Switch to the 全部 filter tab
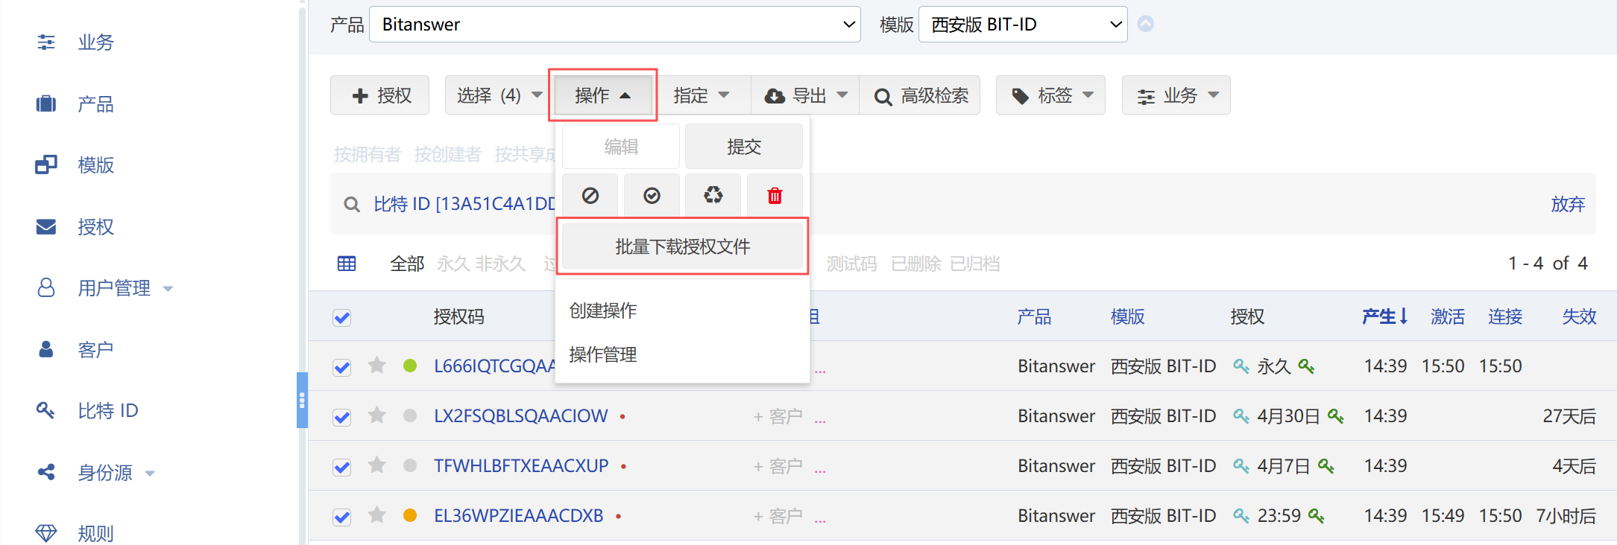Screen dimensions: 1617x545 (407, 264)
